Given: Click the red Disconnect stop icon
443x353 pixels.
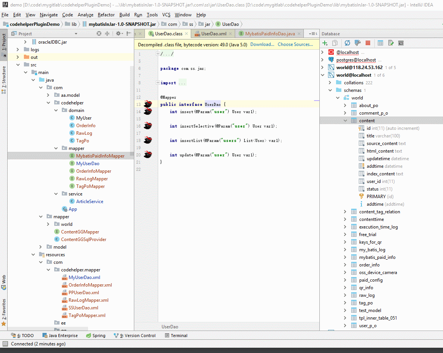Looking at the screenshot, I should (x=368, y=43).
